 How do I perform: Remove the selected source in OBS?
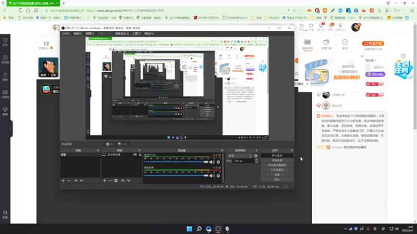tap(110, 180)
